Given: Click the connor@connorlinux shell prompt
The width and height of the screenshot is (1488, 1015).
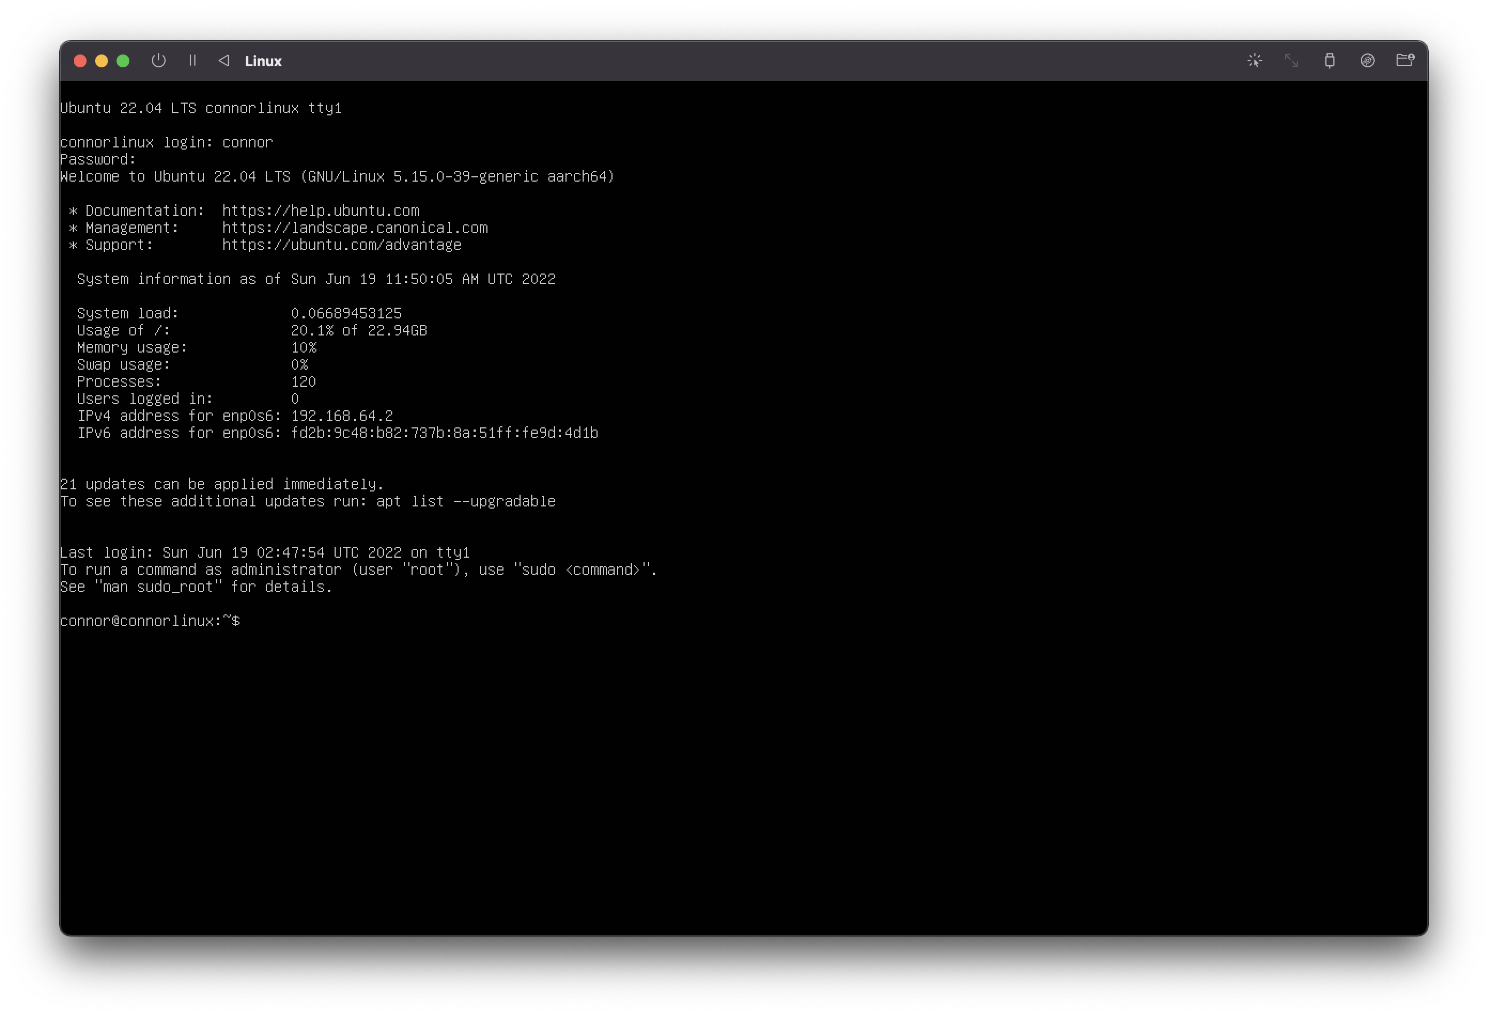Looking at the screenshot, I should click(149, 621).
